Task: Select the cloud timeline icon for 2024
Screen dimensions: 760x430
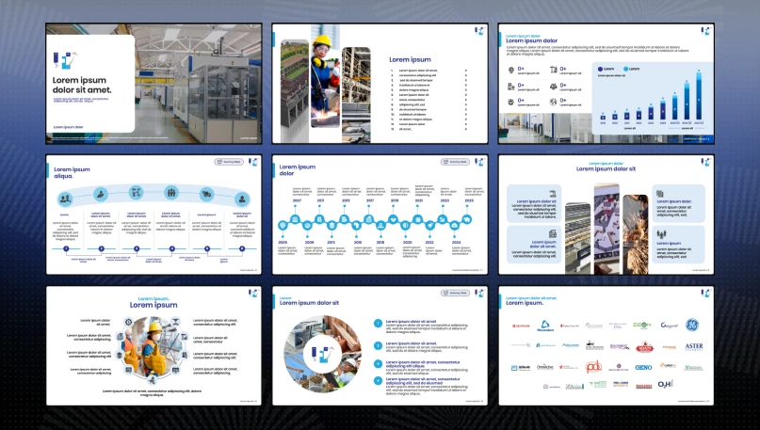Action: 455,225
